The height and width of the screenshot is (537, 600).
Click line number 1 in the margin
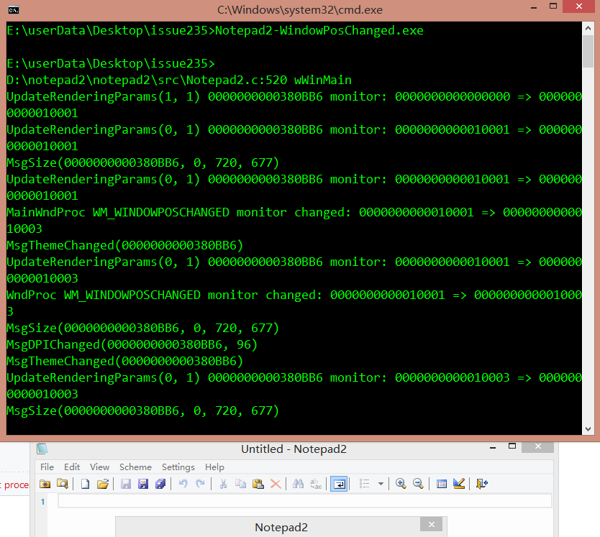(x=43, y=502)
